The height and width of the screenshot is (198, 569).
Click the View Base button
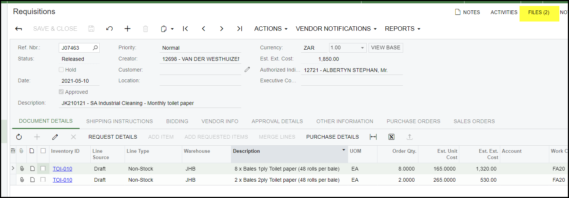click(386, 48)
